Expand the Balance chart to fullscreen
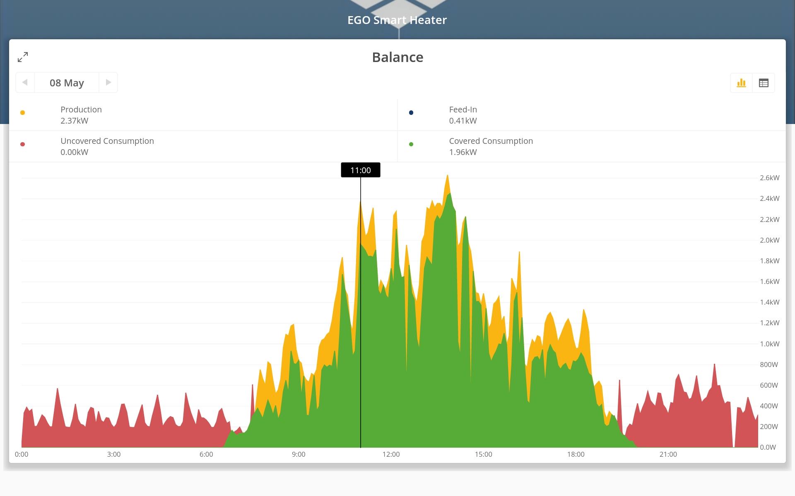 tap(23, 57)
